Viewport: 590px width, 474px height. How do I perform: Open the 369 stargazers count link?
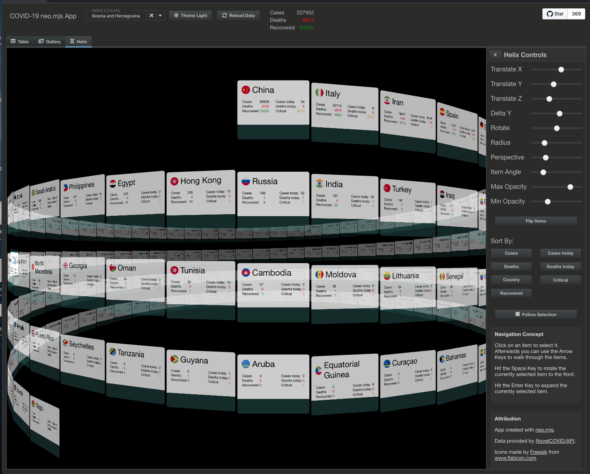576,14
